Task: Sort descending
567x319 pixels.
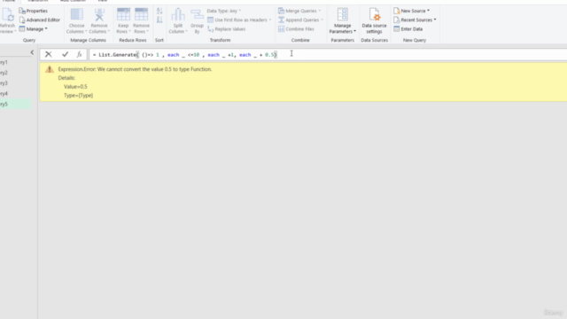Action: coord(159,19)
